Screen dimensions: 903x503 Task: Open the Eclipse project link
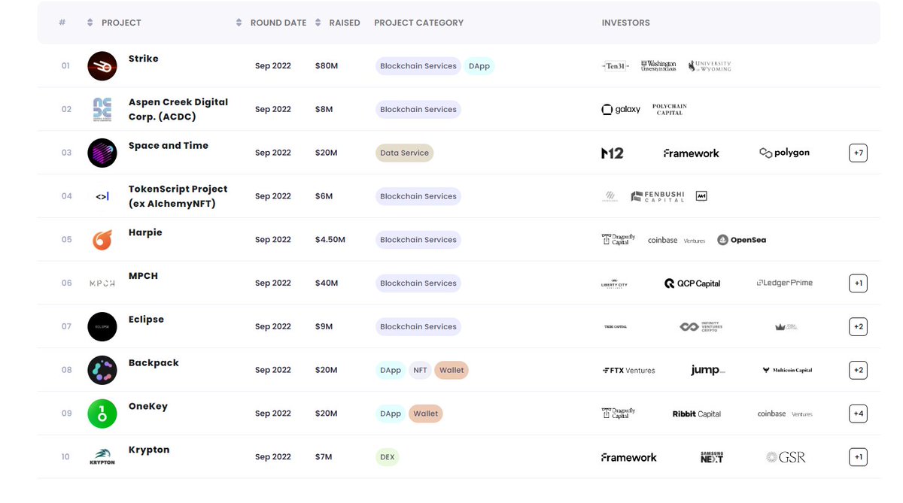(x=146, y=320)
